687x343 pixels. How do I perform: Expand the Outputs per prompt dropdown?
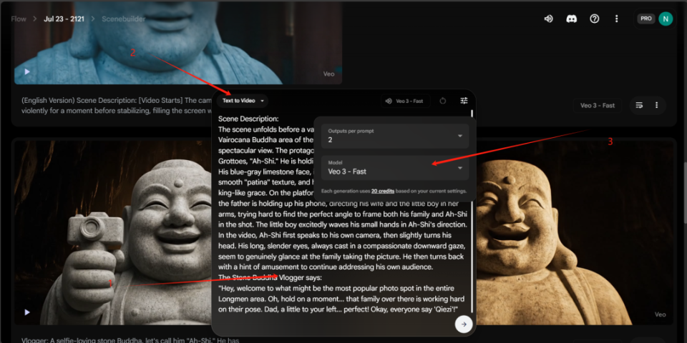click(395, 136)
